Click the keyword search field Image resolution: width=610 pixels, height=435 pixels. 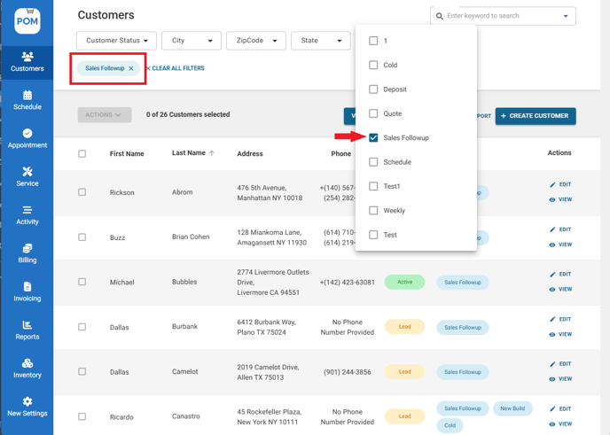[x=497, y=16]
